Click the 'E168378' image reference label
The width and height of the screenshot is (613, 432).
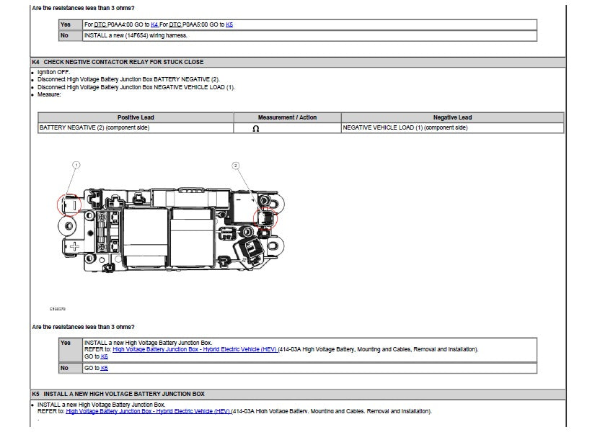click(58, 309)
